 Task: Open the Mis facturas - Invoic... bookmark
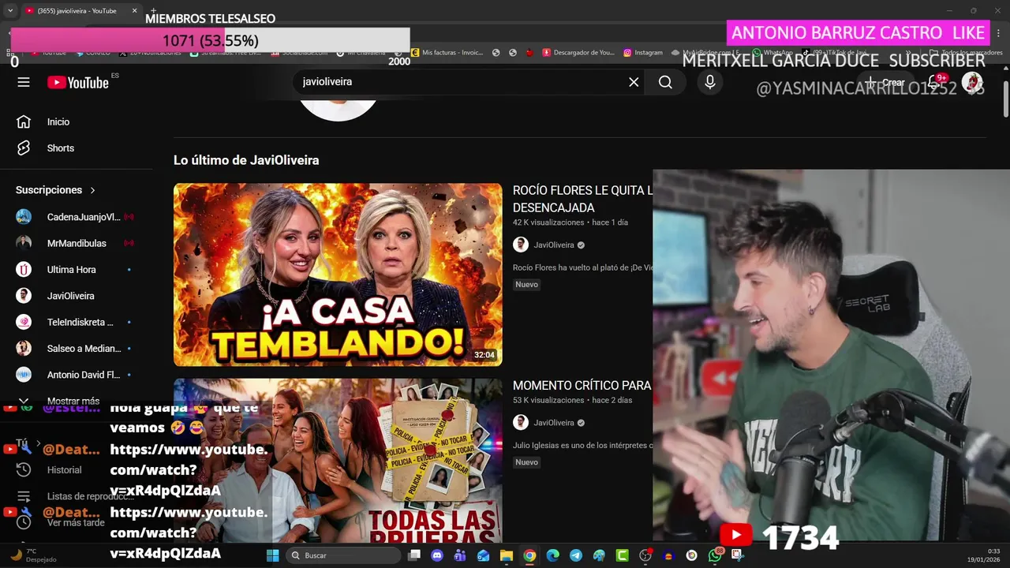(x=447, y=53)
